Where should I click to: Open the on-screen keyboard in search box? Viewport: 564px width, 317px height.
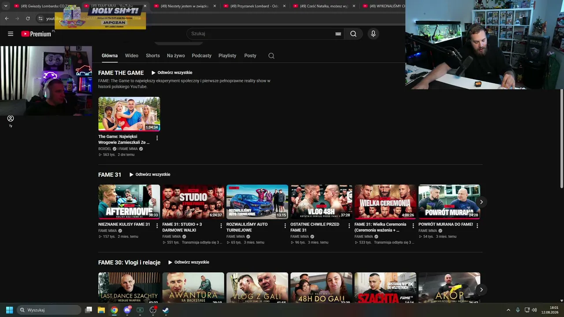[x=338, y=34]
